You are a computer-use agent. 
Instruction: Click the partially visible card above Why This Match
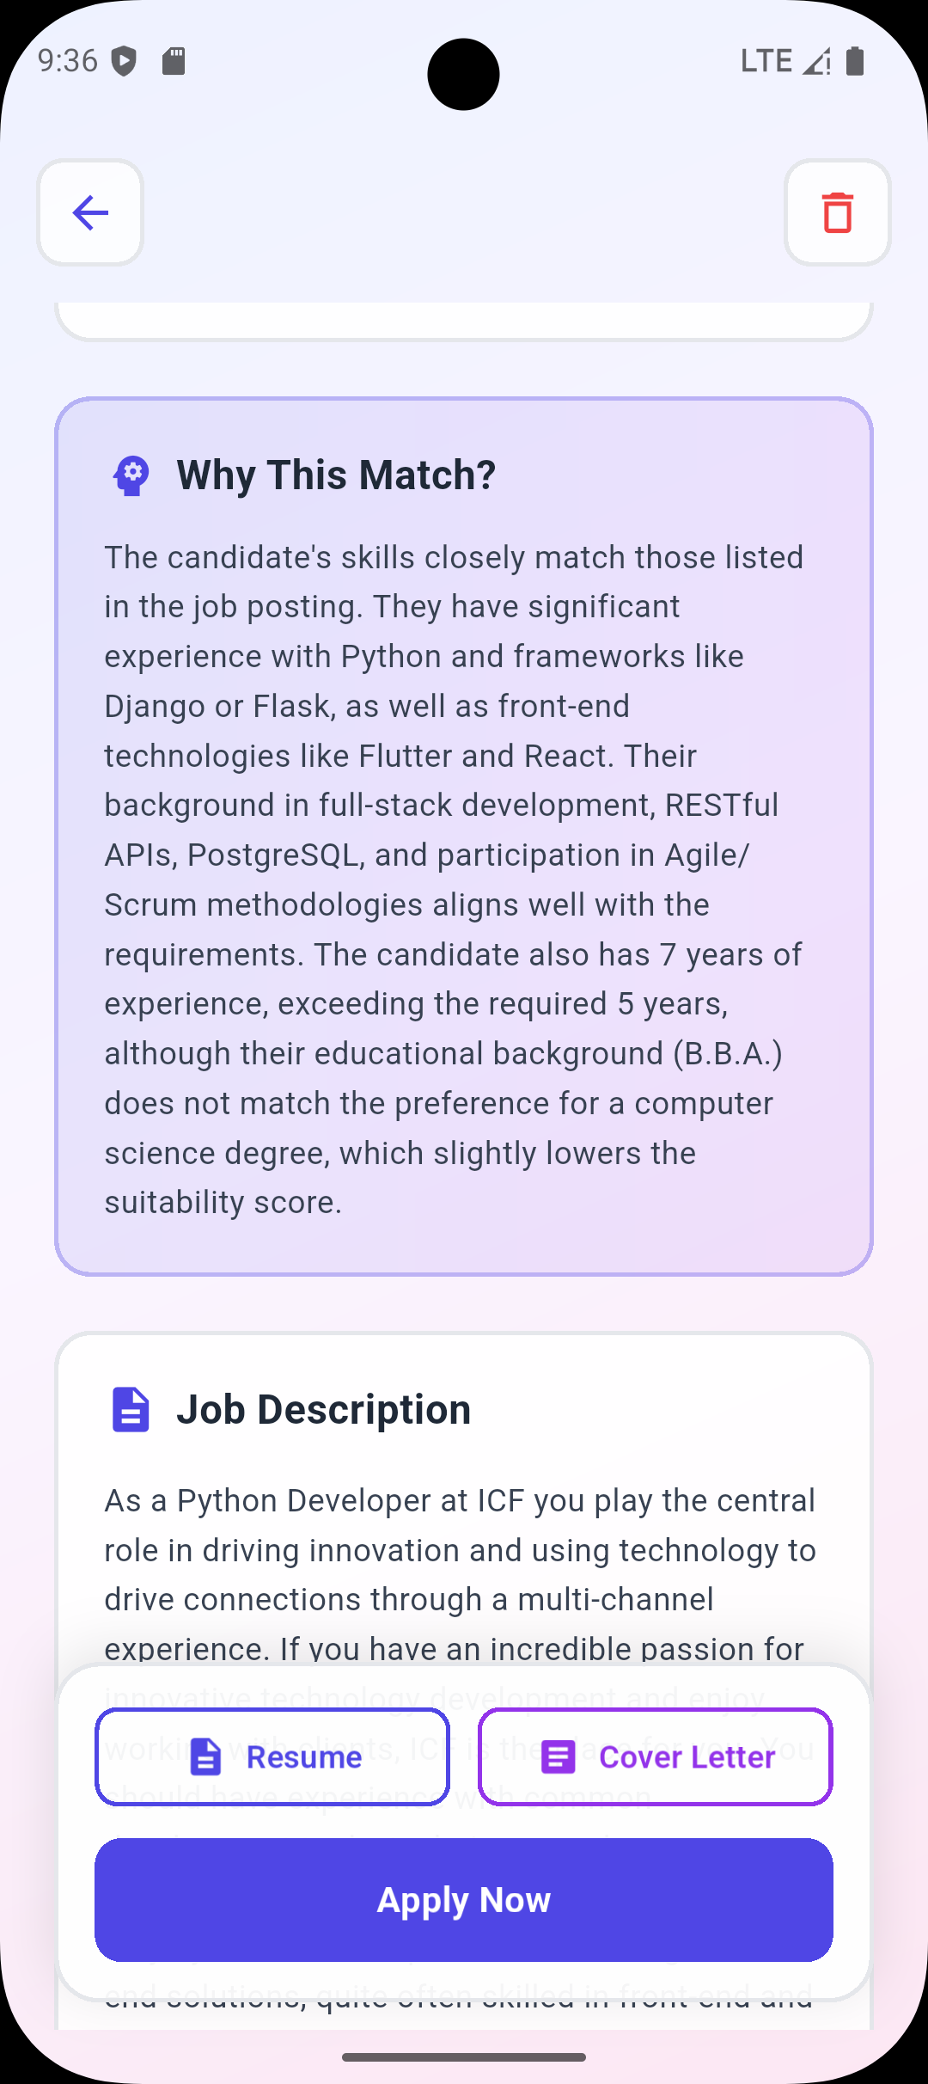click(464, 320)
